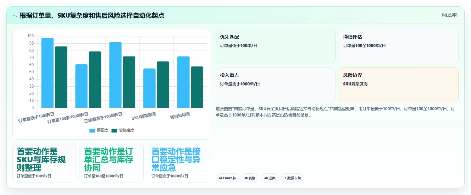Click blue bar for SKU复杂度高
Image resolution: width=471 pixels, height=195 pixels.
point(149,88)
